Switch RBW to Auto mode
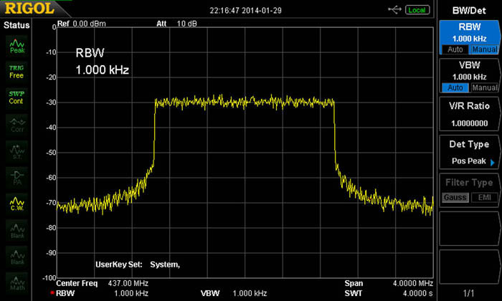This screenshot has width=502, height=301. [453, 49]
